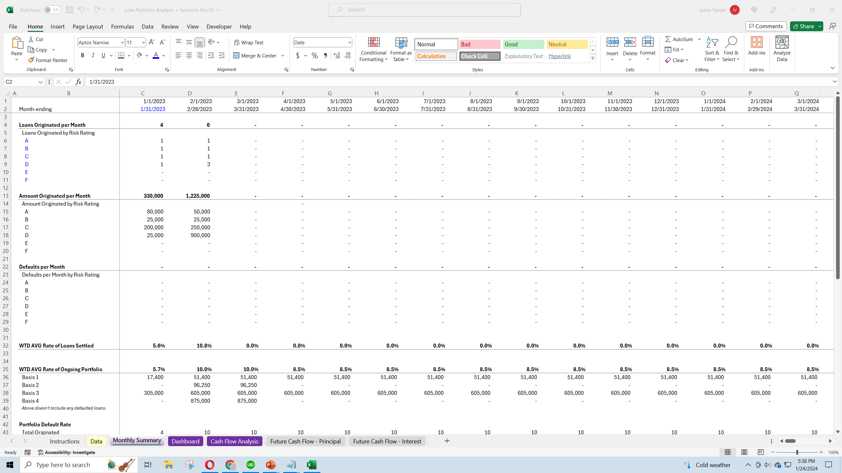Screen dimensions: 842x473
Task: Click the Comments button
Action: point(766,26)
